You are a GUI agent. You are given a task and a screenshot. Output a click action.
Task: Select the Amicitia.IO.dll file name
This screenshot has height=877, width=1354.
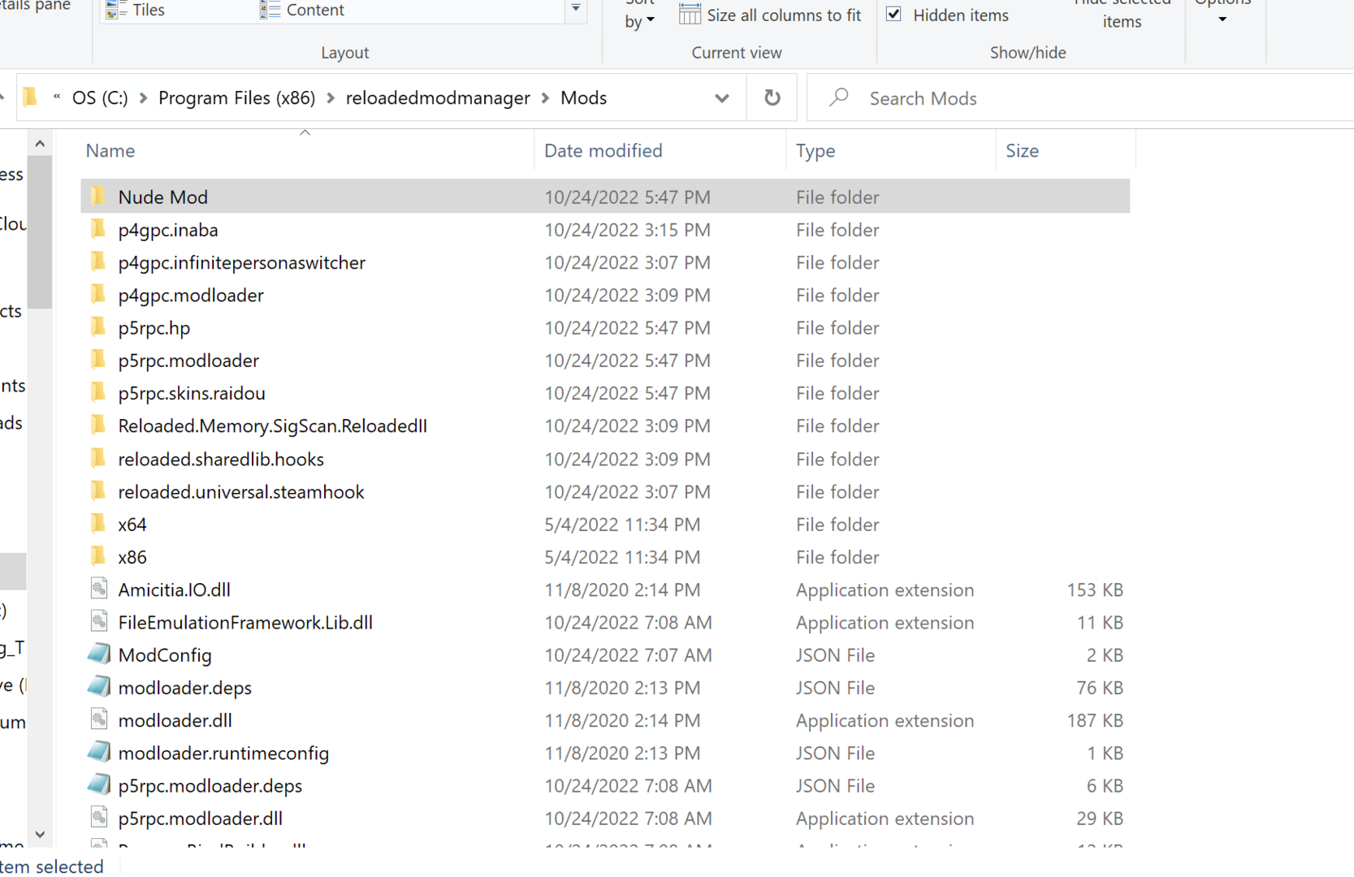tap(174, 590)
